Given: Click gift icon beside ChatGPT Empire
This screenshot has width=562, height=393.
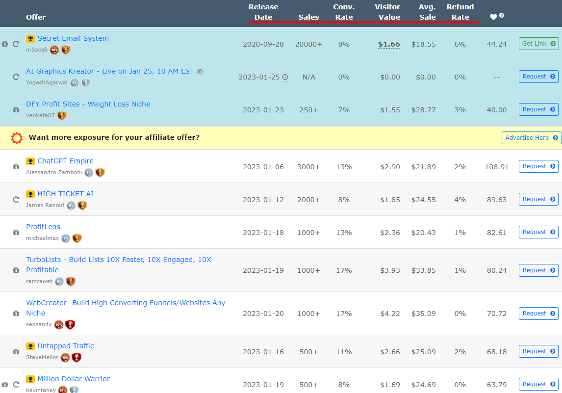Looking at the screenshot, I should [16, 167].
